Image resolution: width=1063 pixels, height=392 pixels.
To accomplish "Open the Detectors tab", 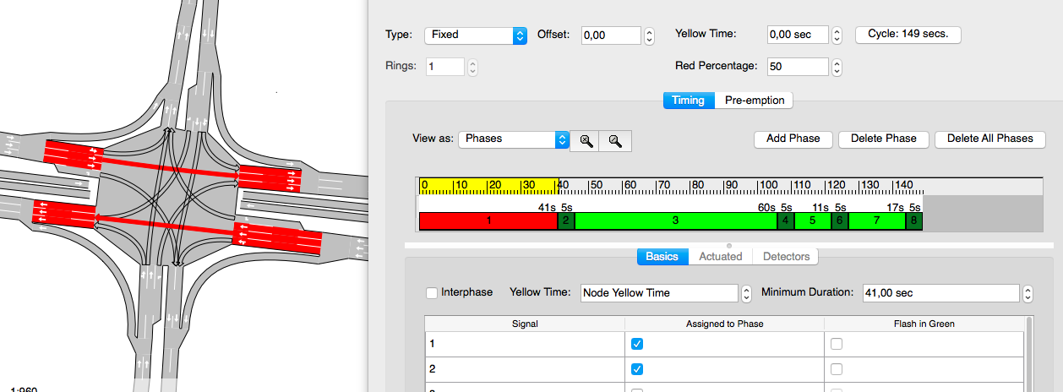I will point(786,257).
